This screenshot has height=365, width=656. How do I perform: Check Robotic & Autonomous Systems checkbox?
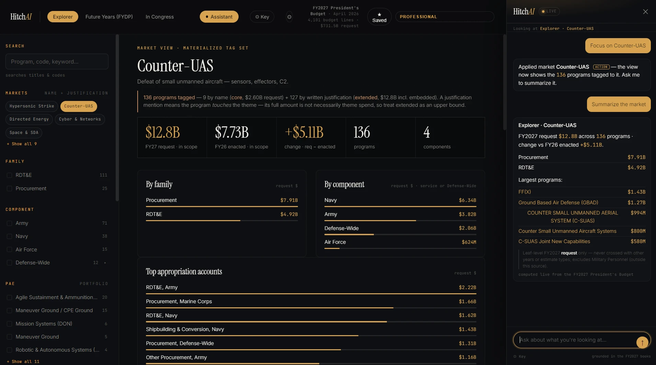coord(9,350)
